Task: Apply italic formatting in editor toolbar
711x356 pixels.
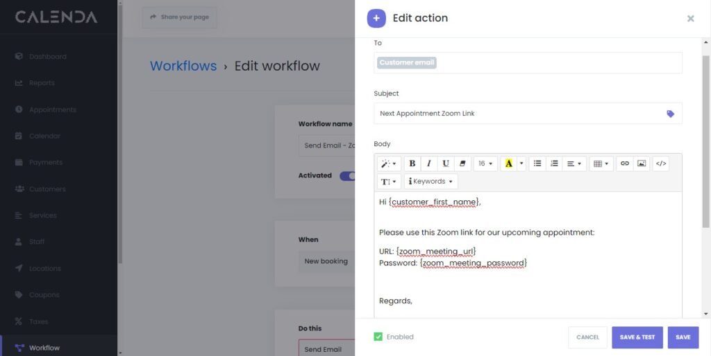Action: click(429, 163)
